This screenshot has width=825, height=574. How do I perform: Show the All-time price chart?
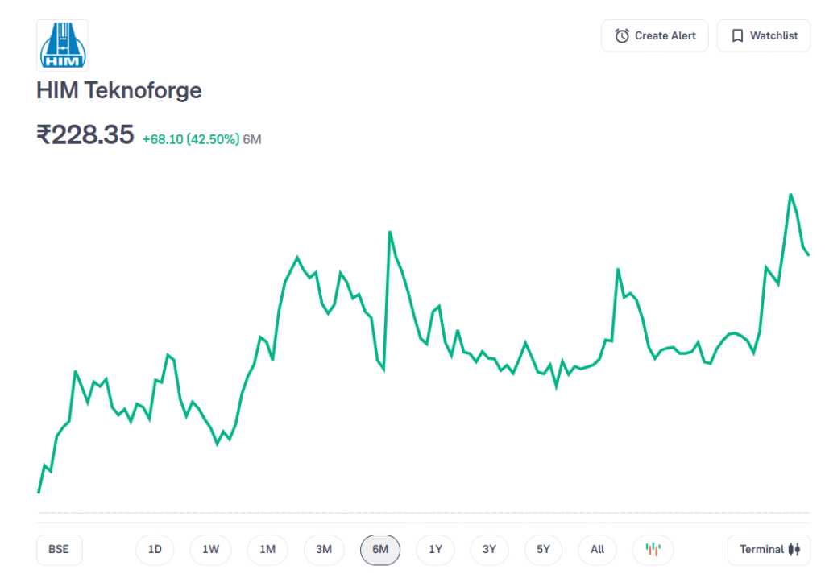[x=597, y=550]
